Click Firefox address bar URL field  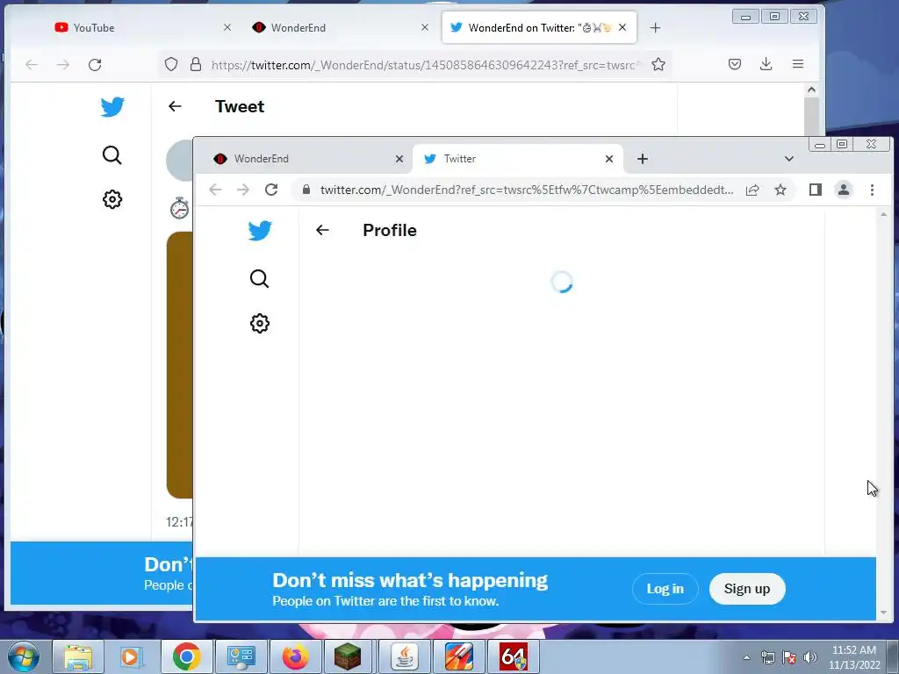tap(424, 65)
